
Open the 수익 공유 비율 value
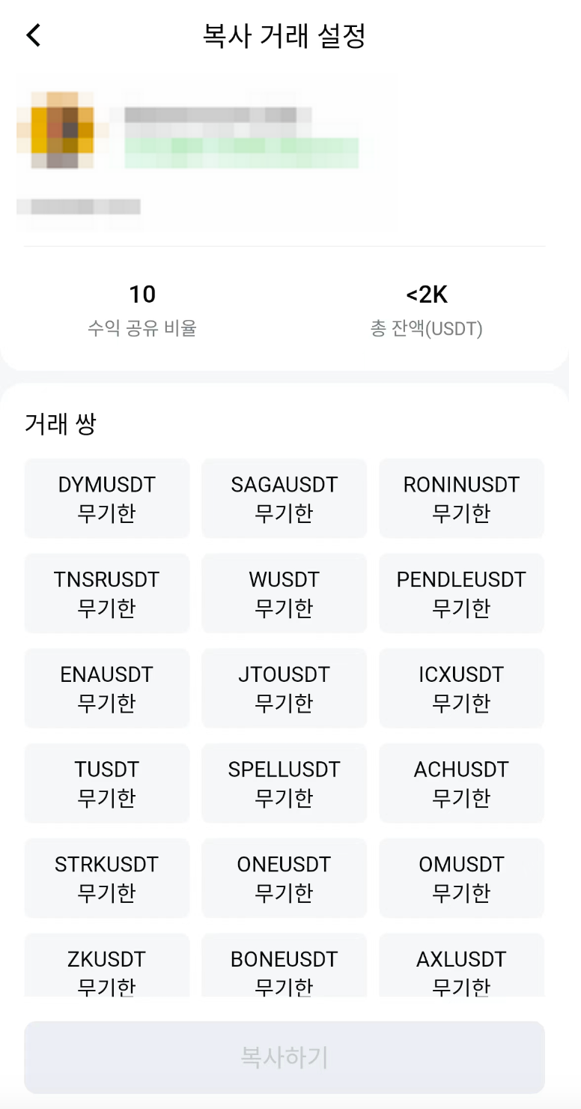coord(142,294)
